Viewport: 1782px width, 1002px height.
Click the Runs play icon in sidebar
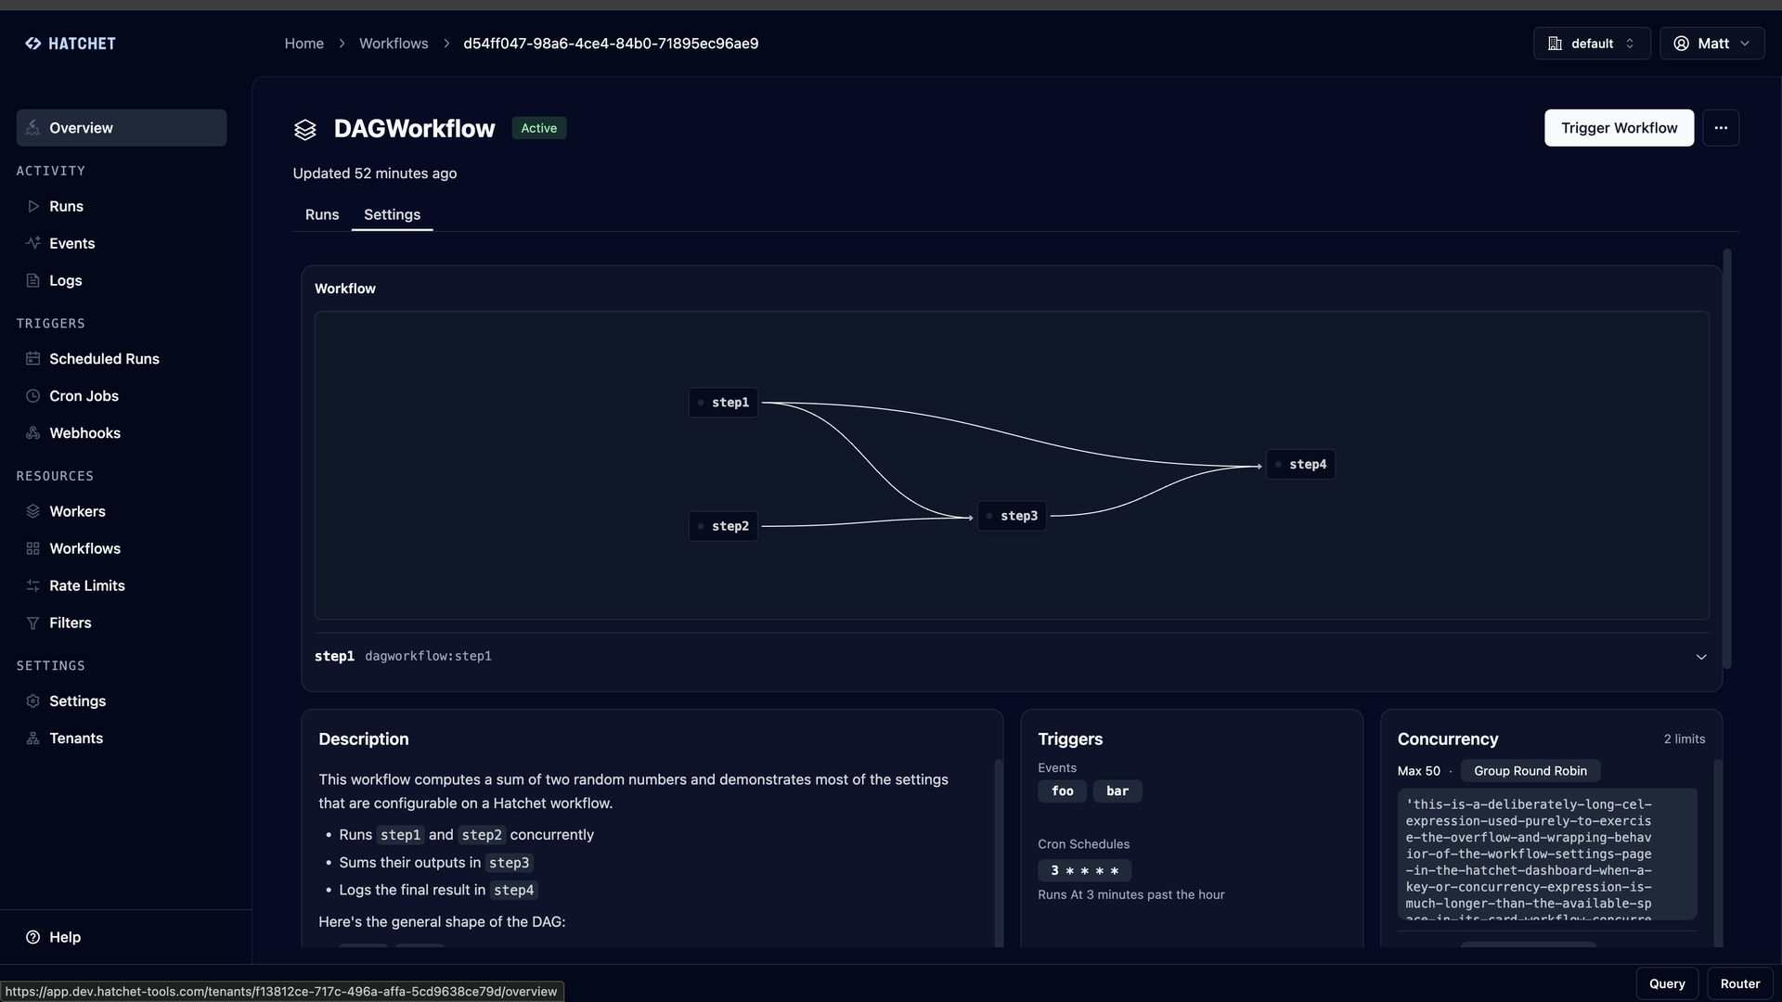33,206
